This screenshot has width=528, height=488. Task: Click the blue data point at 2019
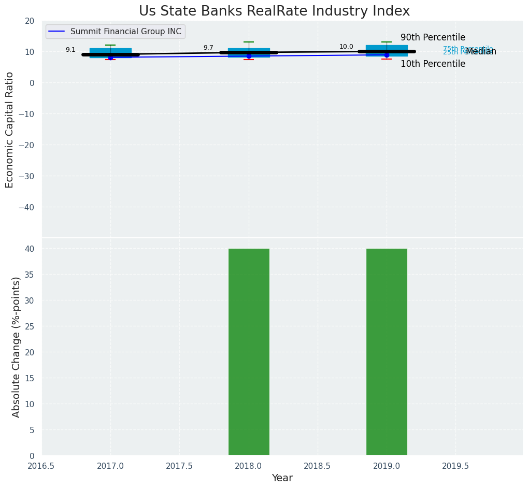387,55
